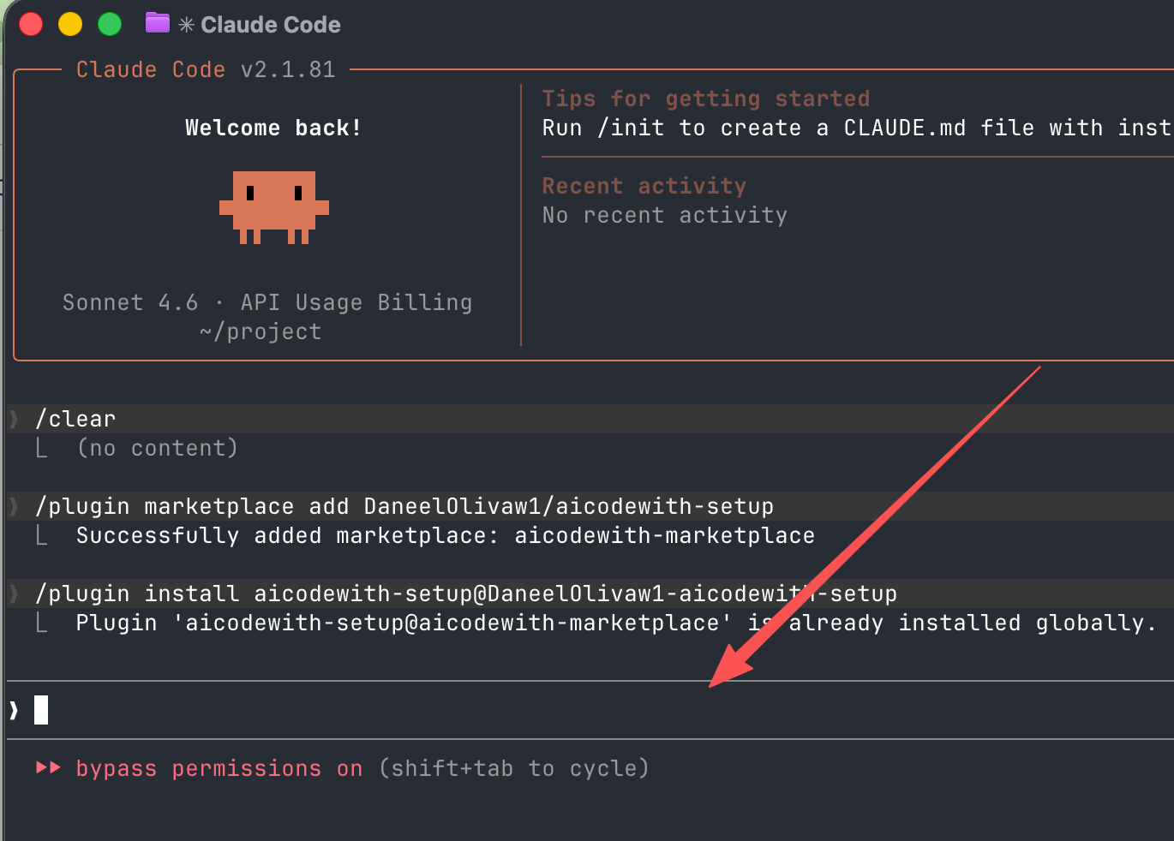Click the Claude pixel mascot icon

point(273,207)
